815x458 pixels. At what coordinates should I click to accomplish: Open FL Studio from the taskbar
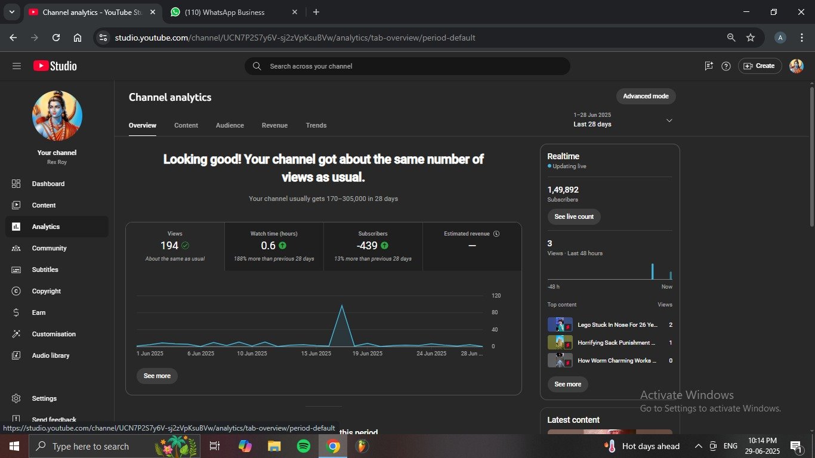tap(362, 446)
